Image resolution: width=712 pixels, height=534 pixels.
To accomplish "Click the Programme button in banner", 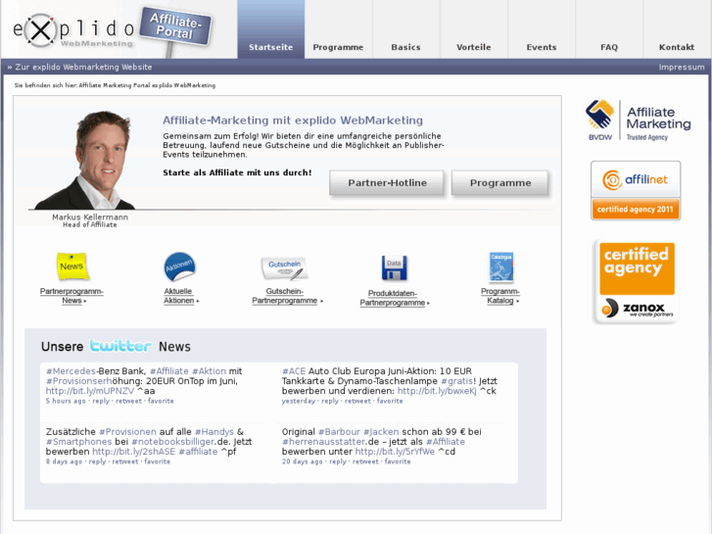I will coord(499,182).
